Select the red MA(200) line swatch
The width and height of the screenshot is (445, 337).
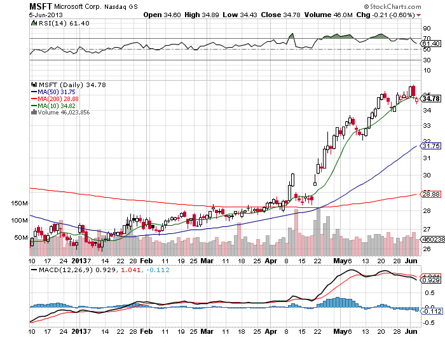(34, 99)
